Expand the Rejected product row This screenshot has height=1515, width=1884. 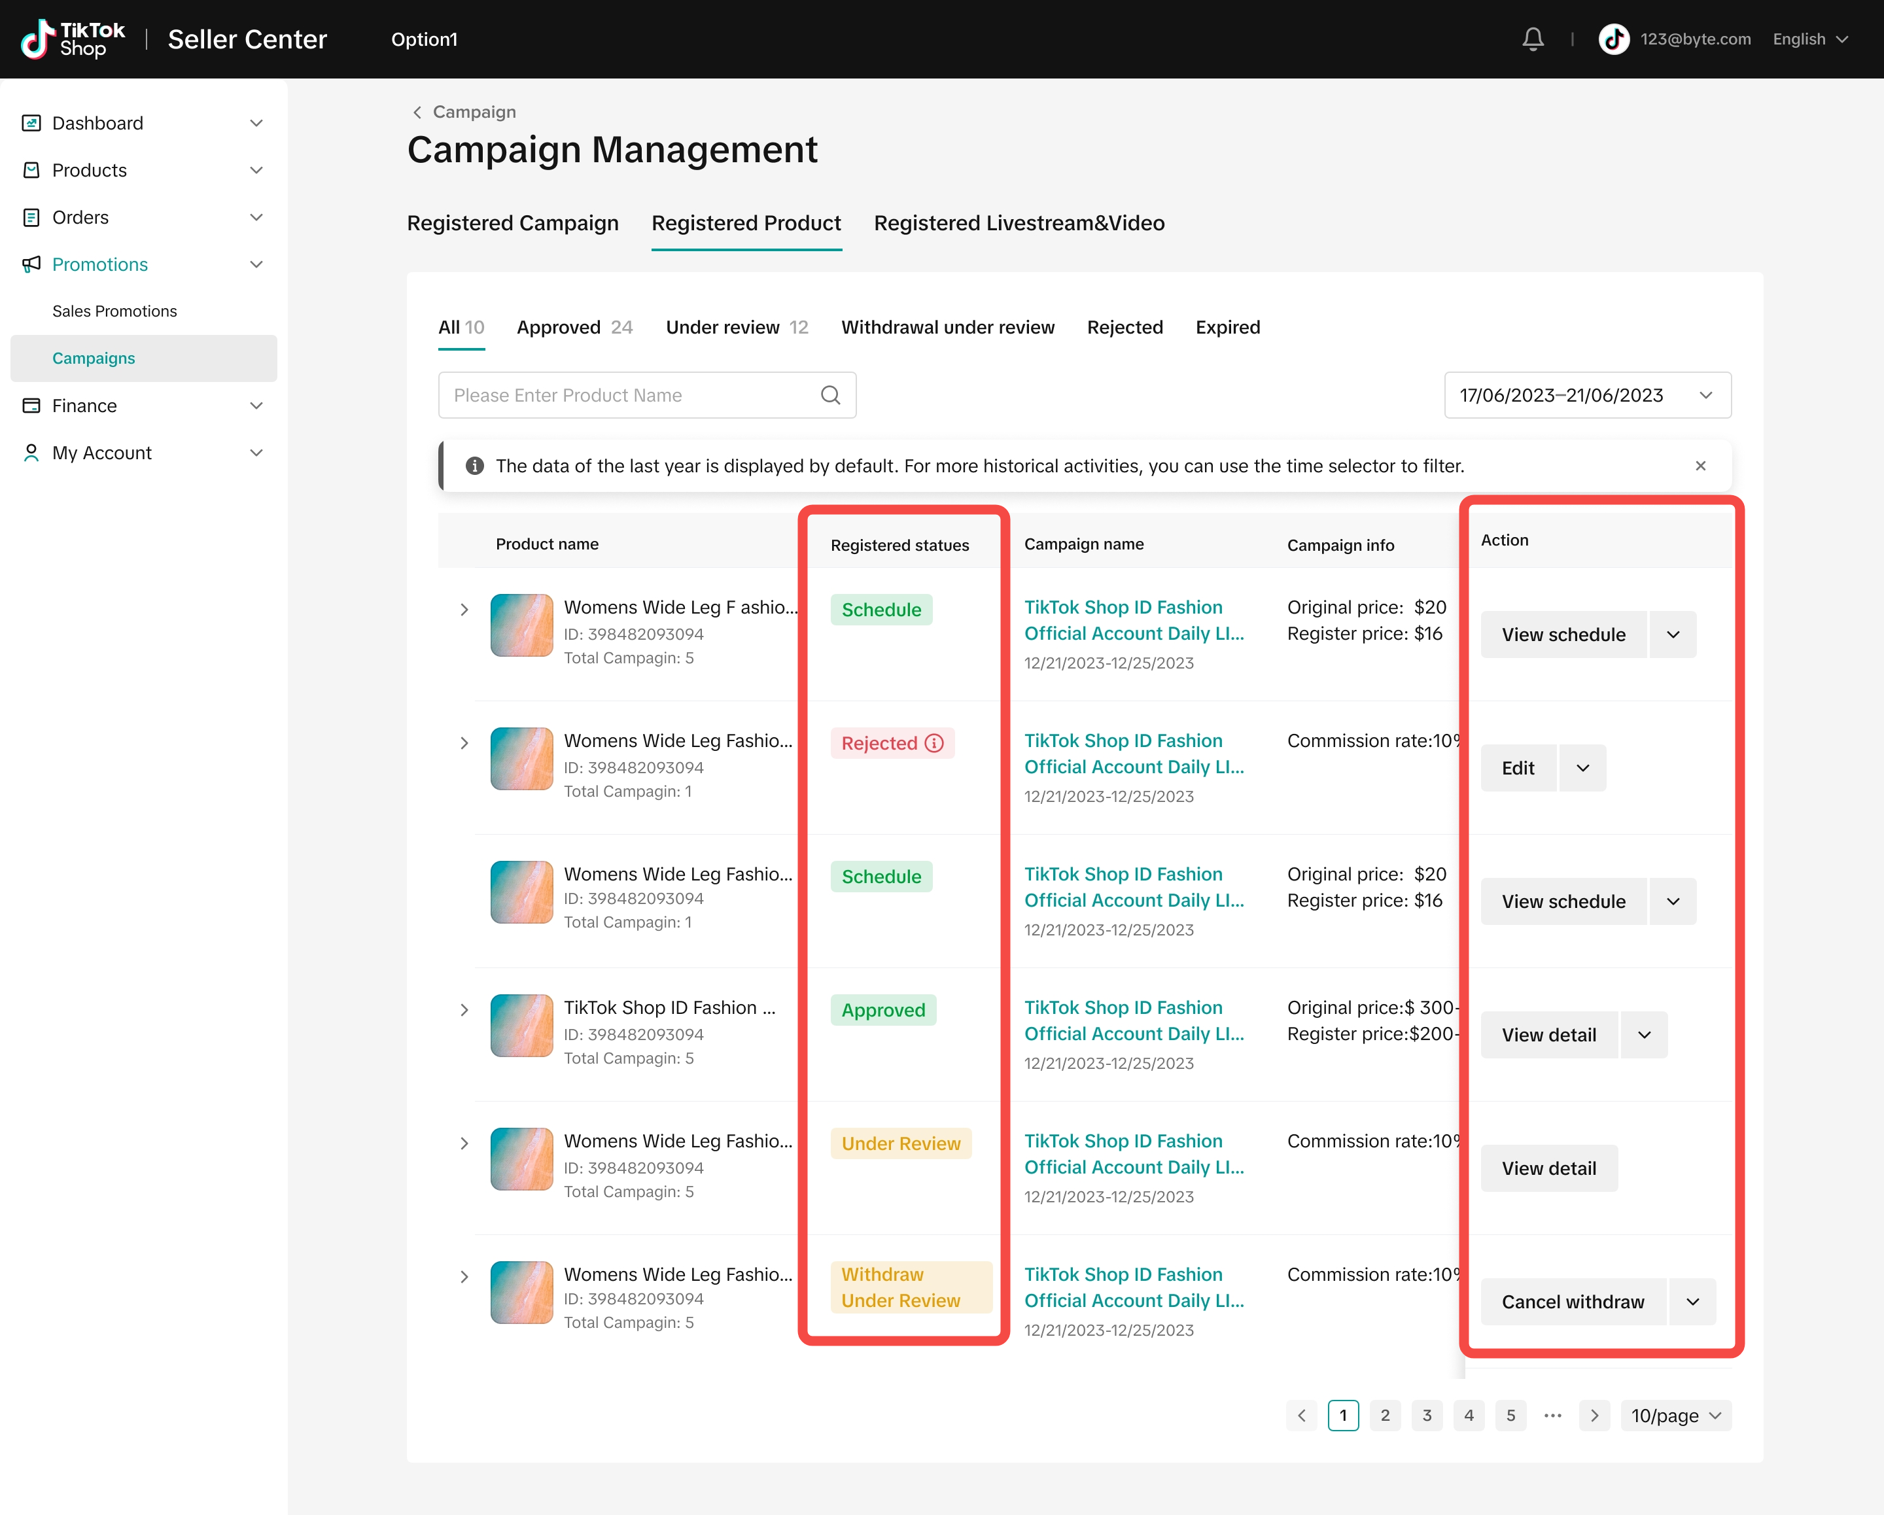click(x=464, y=744)
